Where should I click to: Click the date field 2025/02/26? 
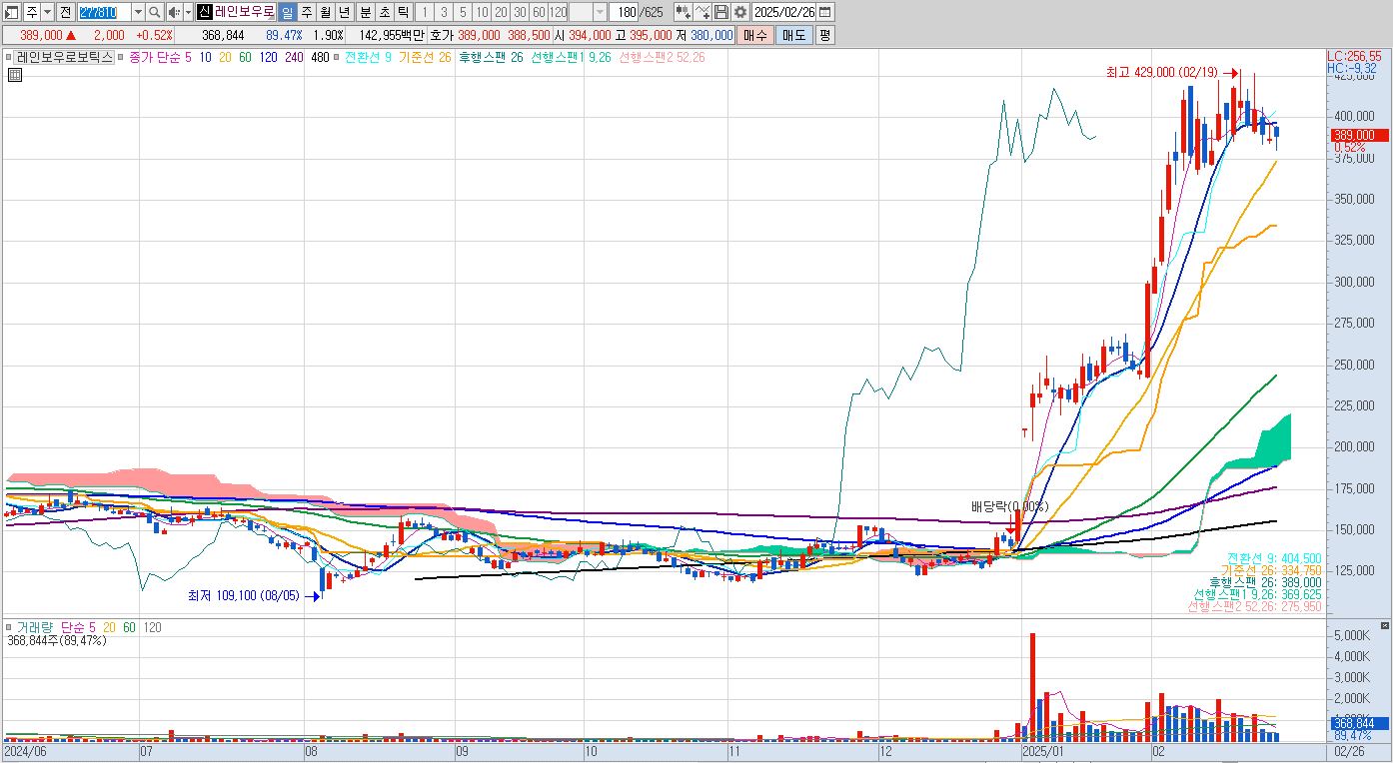(x=784, y=12)
